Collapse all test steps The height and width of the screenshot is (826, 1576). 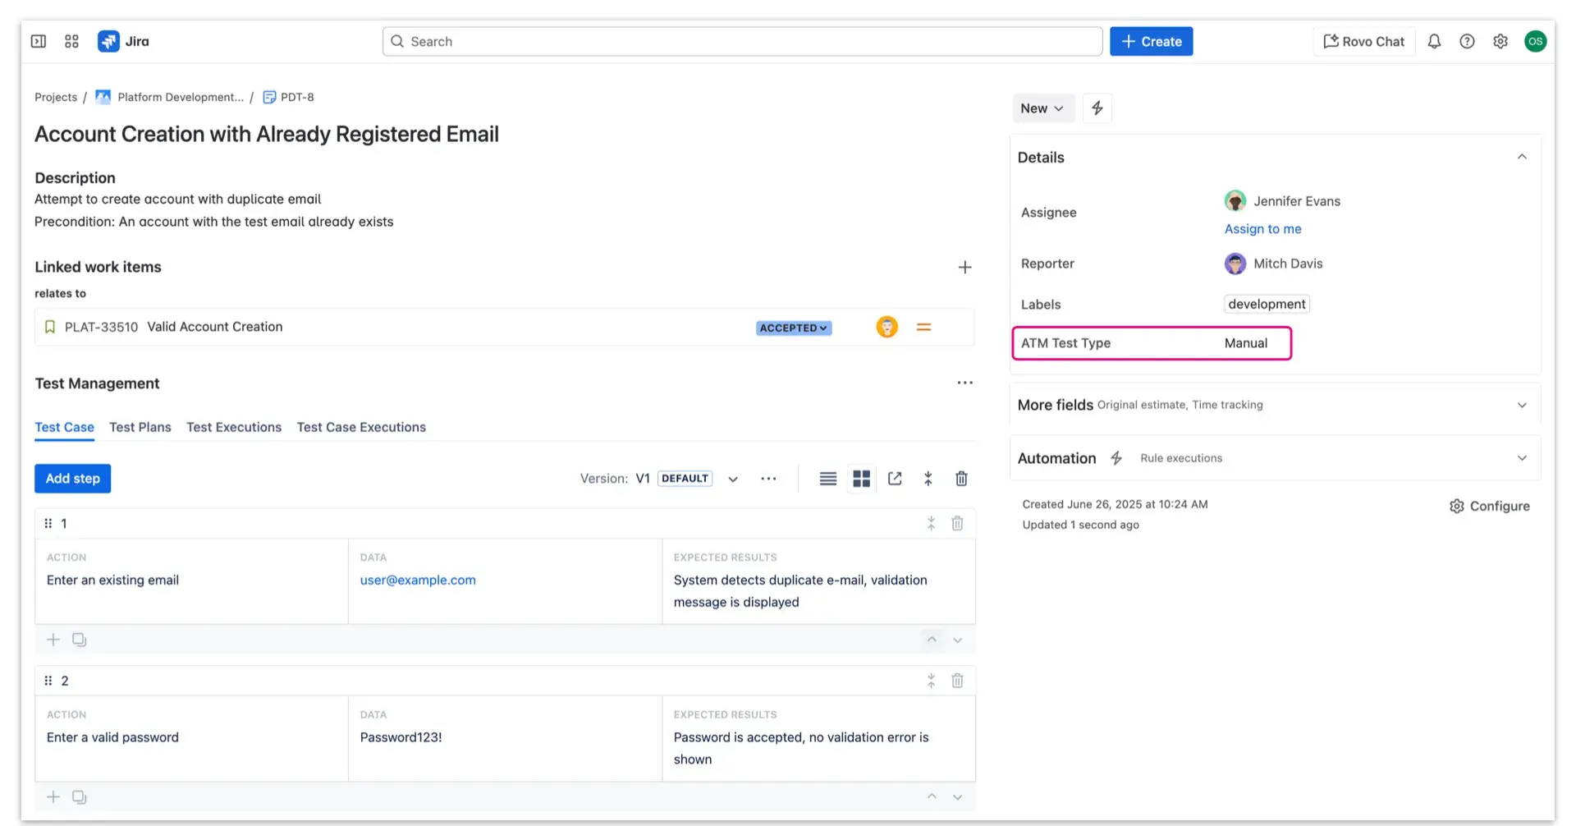point(928,479)
